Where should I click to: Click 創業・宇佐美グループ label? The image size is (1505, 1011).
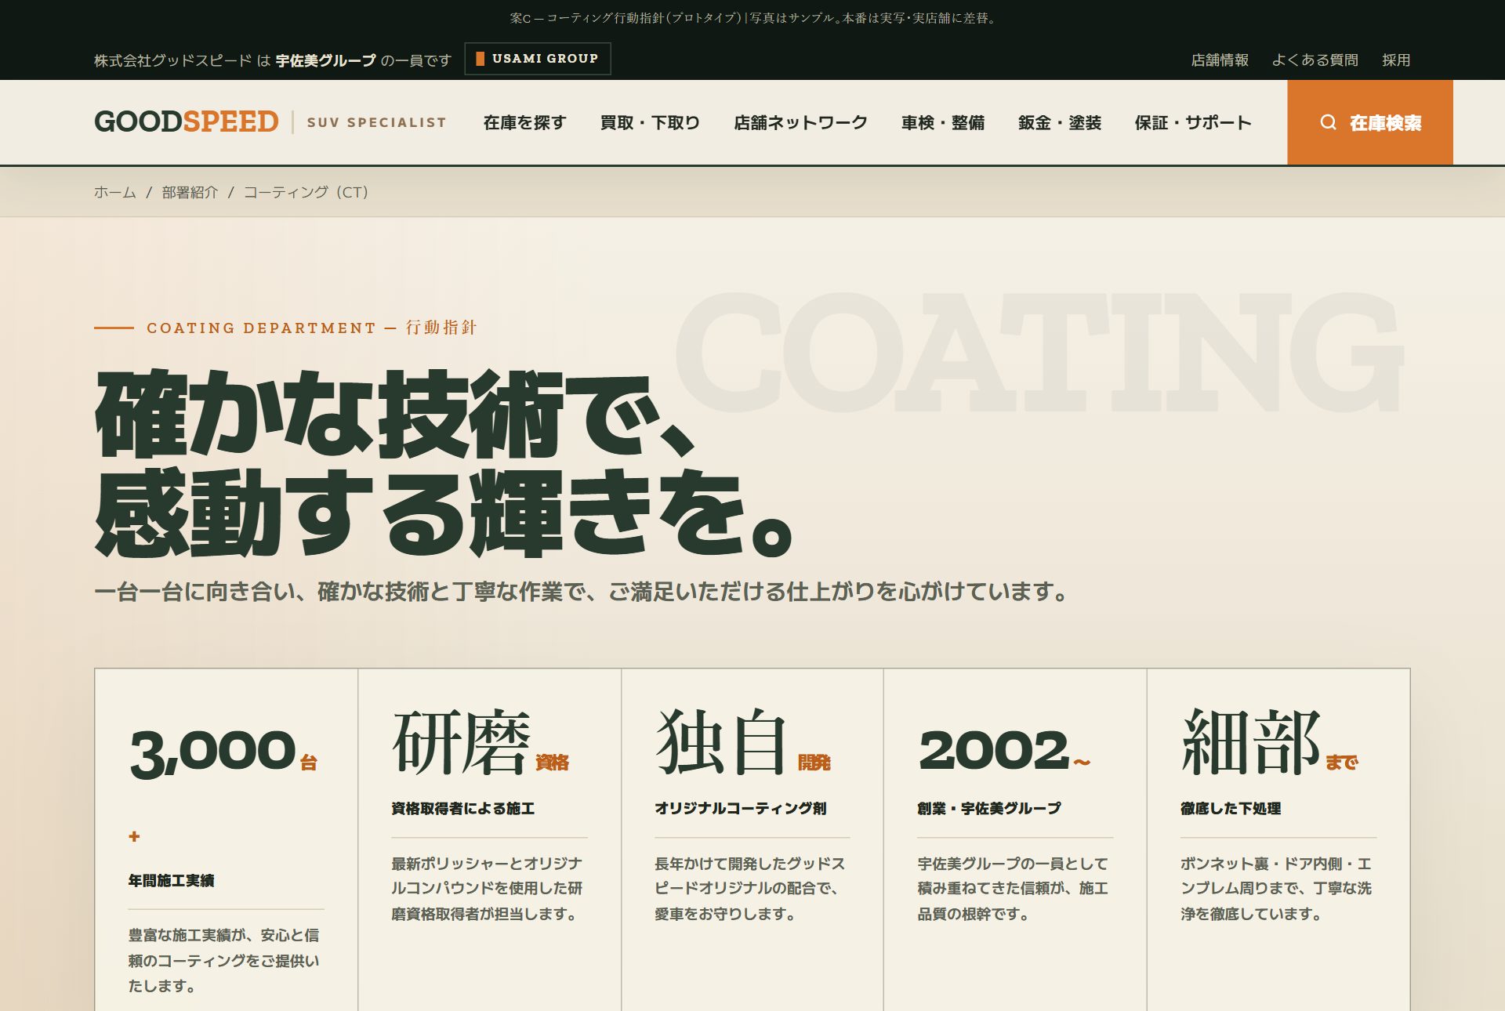click(x=989, y=808)
